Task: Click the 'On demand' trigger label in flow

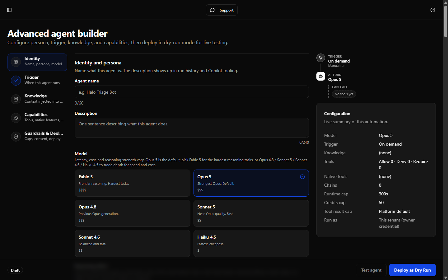Action: coord(339,61)
